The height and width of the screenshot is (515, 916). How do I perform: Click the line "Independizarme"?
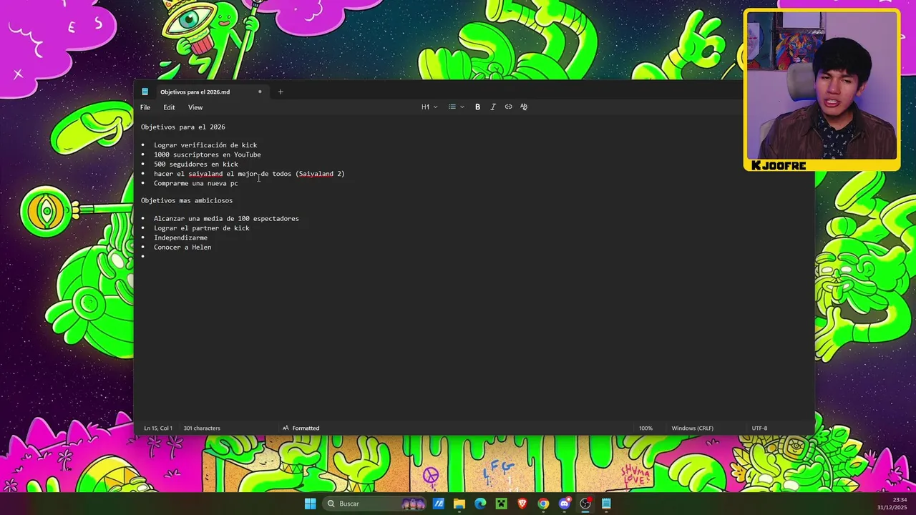(x=180, y=237)
